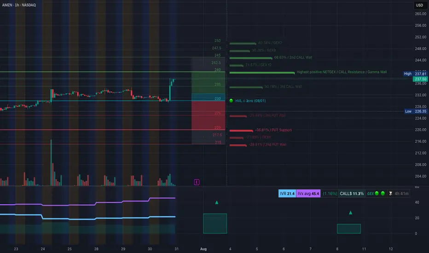Click the green HVL dot marker
The image size is (429, 253).
(231, 101)
